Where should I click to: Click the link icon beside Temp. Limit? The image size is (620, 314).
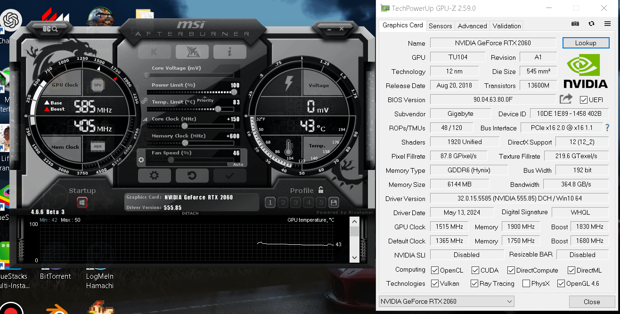coord(144,101)
